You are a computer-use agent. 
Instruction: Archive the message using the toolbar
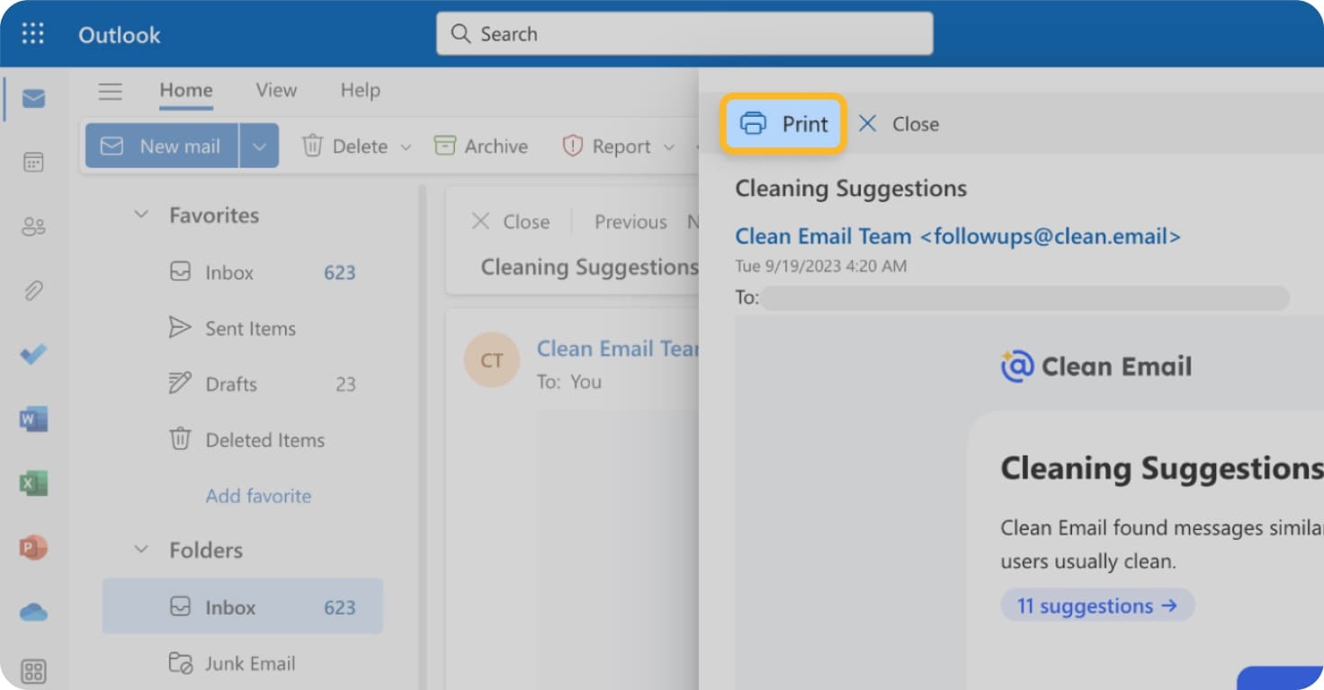(480, 146)
